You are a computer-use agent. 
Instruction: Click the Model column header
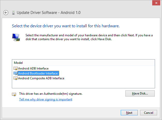coord(18,63)
